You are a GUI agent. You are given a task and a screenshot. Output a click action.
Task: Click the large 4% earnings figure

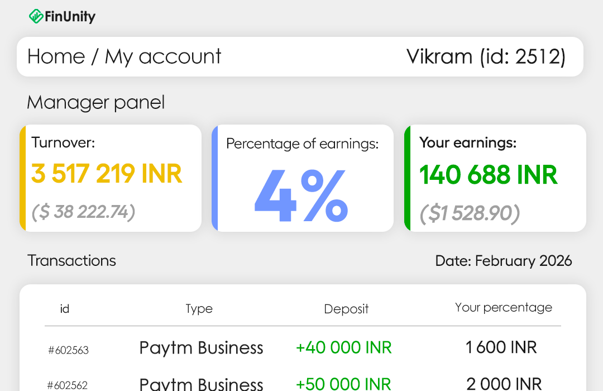301,194
